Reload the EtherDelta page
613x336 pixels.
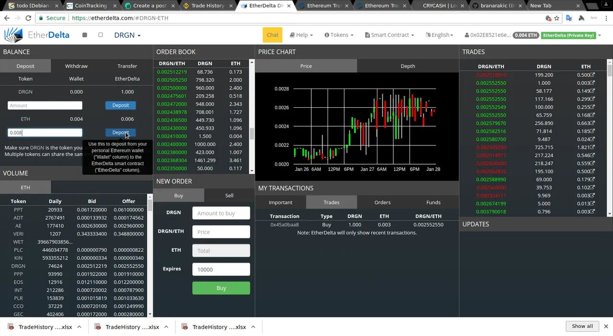pyautogui.click(x=28, y=18)
